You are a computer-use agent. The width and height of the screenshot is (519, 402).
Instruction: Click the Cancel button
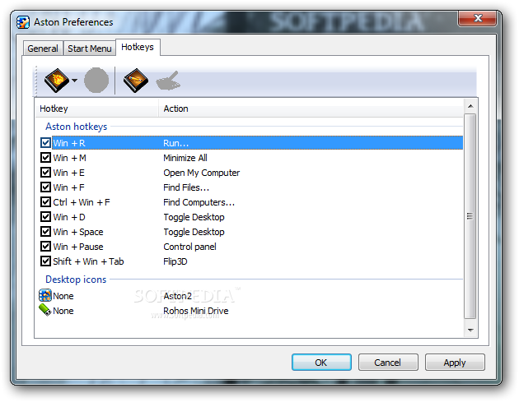(x=387, y=363)
